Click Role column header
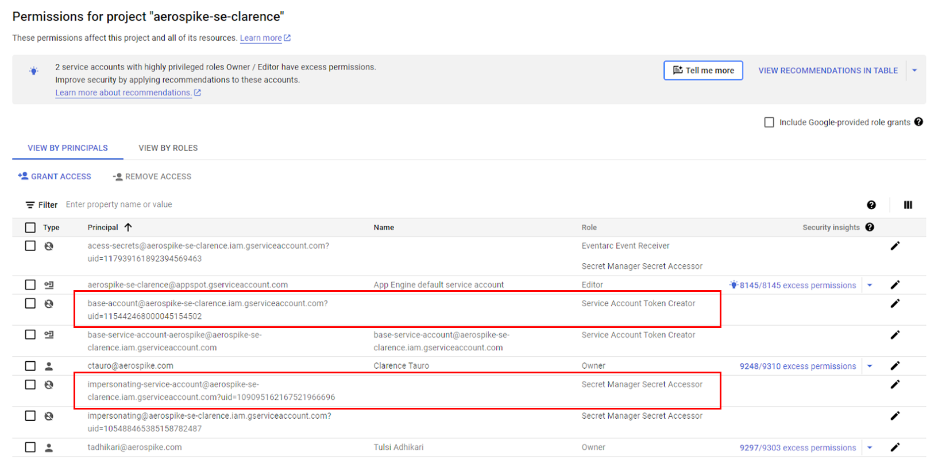 tap(589, 227)
